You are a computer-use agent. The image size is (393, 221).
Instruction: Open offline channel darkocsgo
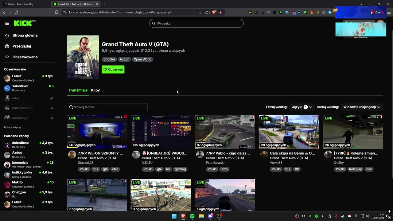[x=29, y=118]
